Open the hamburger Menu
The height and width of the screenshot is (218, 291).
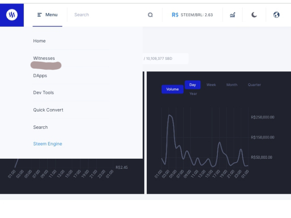pyautogui.click(x=48, y=15)
